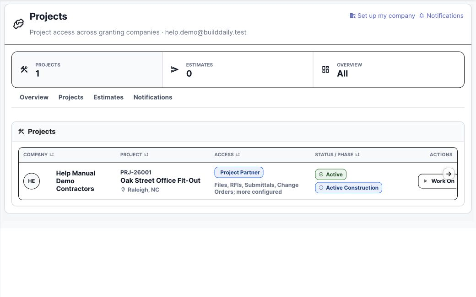Open the Overview tab

pos(34,97)
